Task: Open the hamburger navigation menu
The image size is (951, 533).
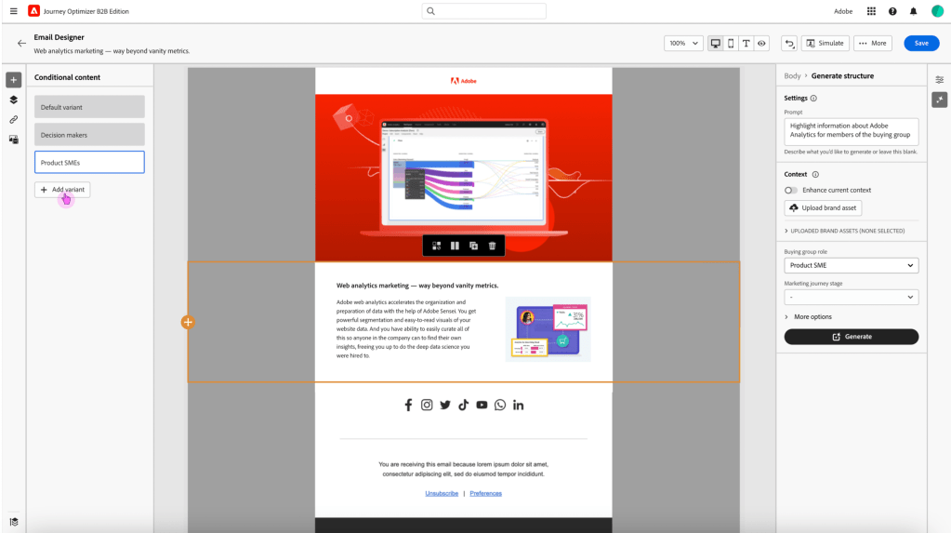Action: click(13, 11)
